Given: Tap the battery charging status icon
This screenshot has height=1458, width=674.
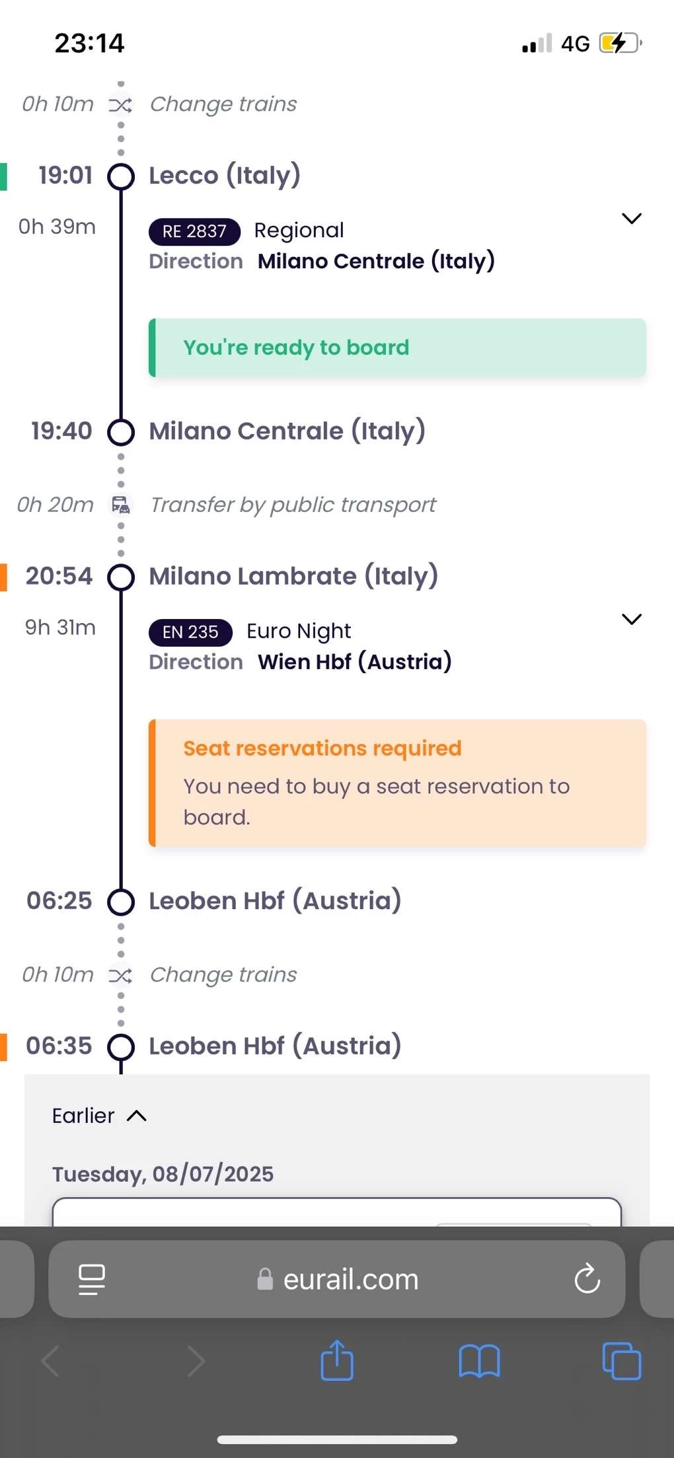Looking at the screenshot, I should [x=619, y=44].
